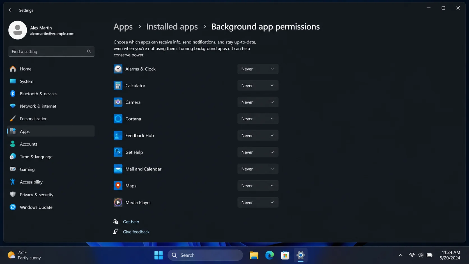Click the Give feedback icon

point(116,232)
